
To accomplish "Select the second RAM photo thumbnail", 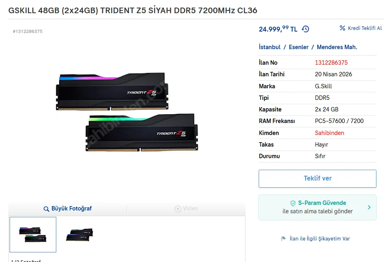I will [x=79, y=234].
